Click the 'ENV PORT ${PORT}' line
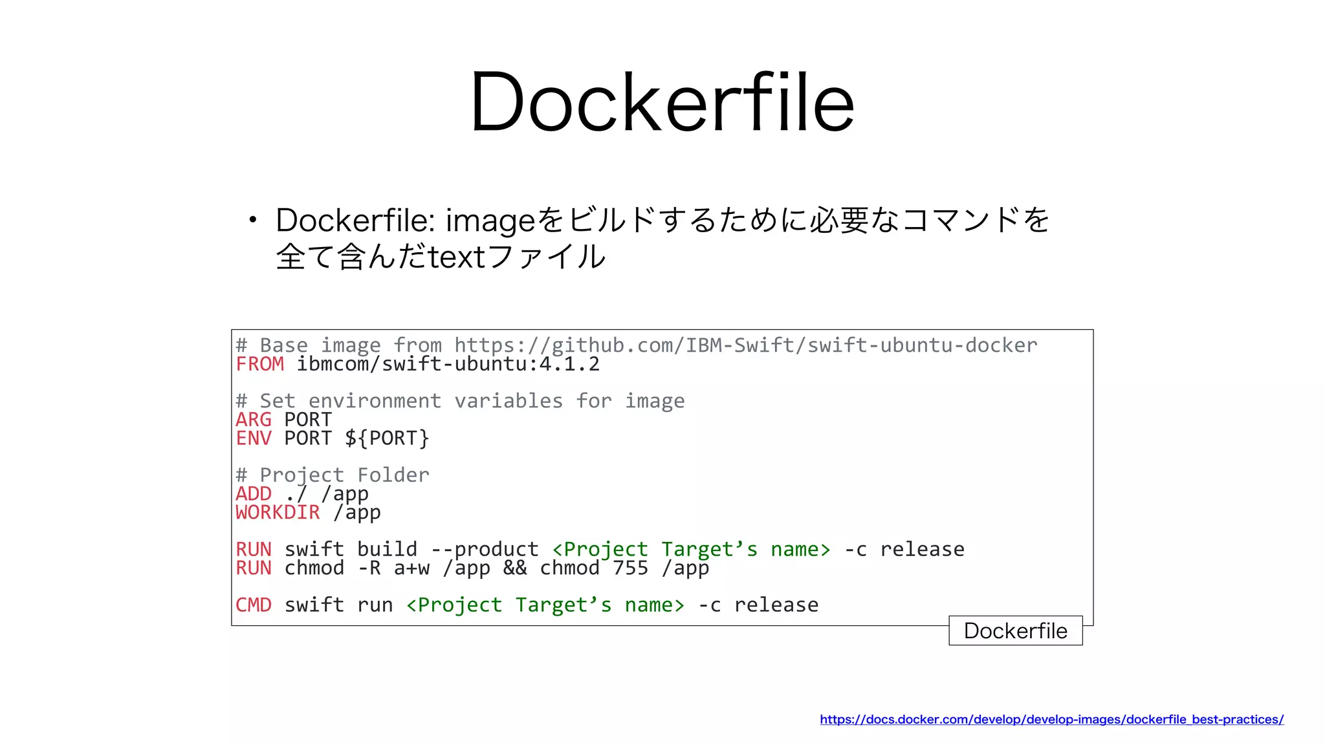The height and width of the screenshot is (745, 1325). pos(333,438)
